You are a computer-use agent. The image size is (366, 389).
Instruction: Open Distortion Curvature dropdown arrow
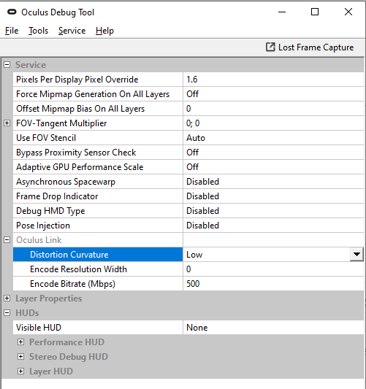coord(357,254)
